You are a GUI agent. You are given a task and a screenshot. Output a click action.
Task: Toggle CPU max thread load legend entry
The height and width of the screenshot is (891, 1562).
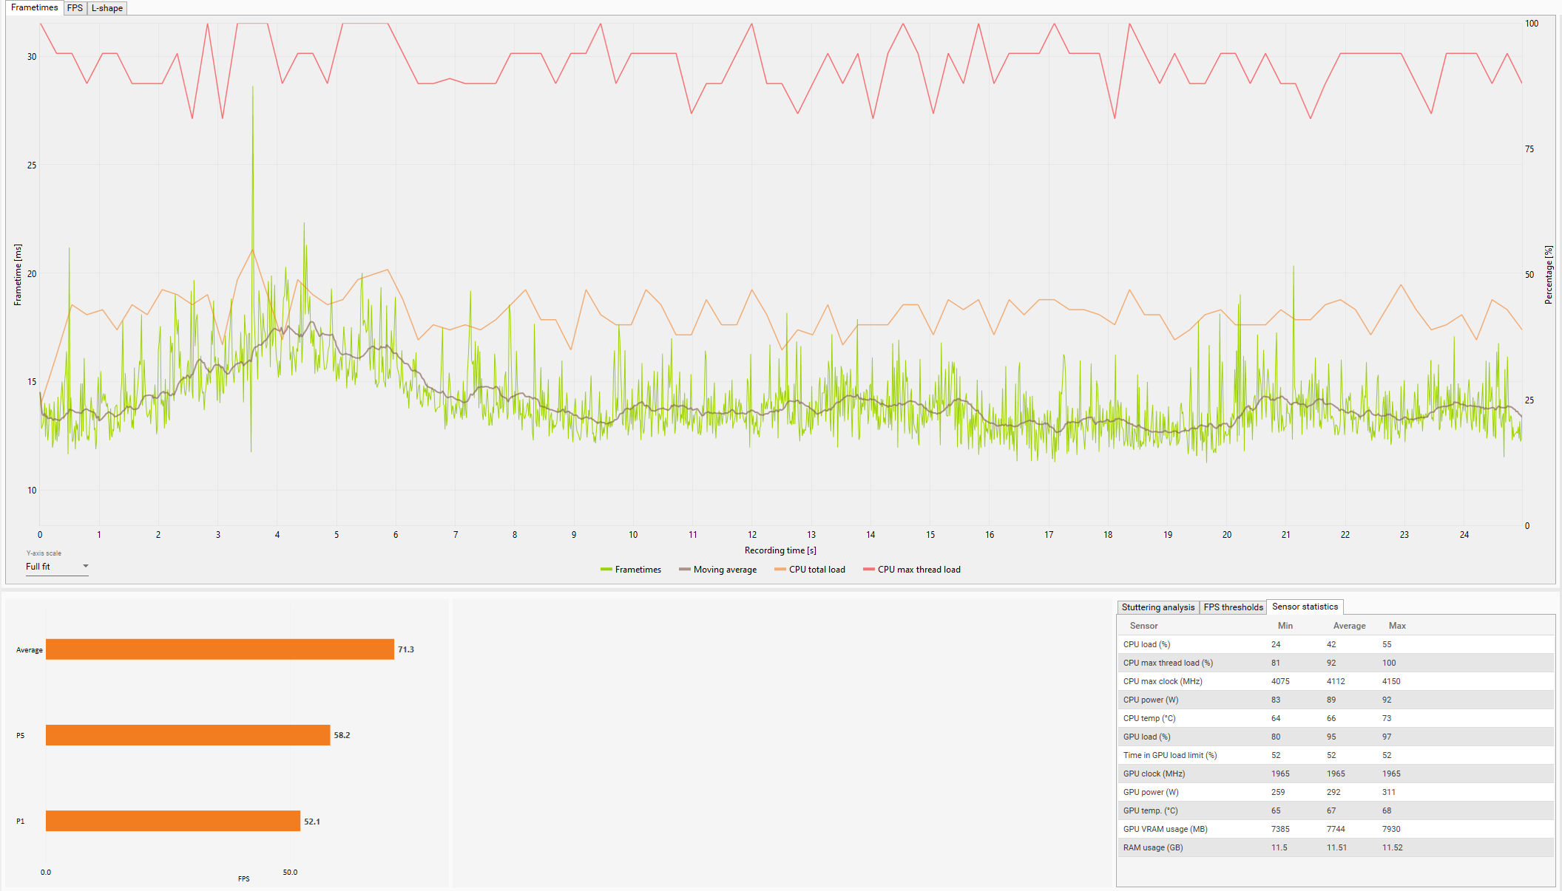point(911,570)
